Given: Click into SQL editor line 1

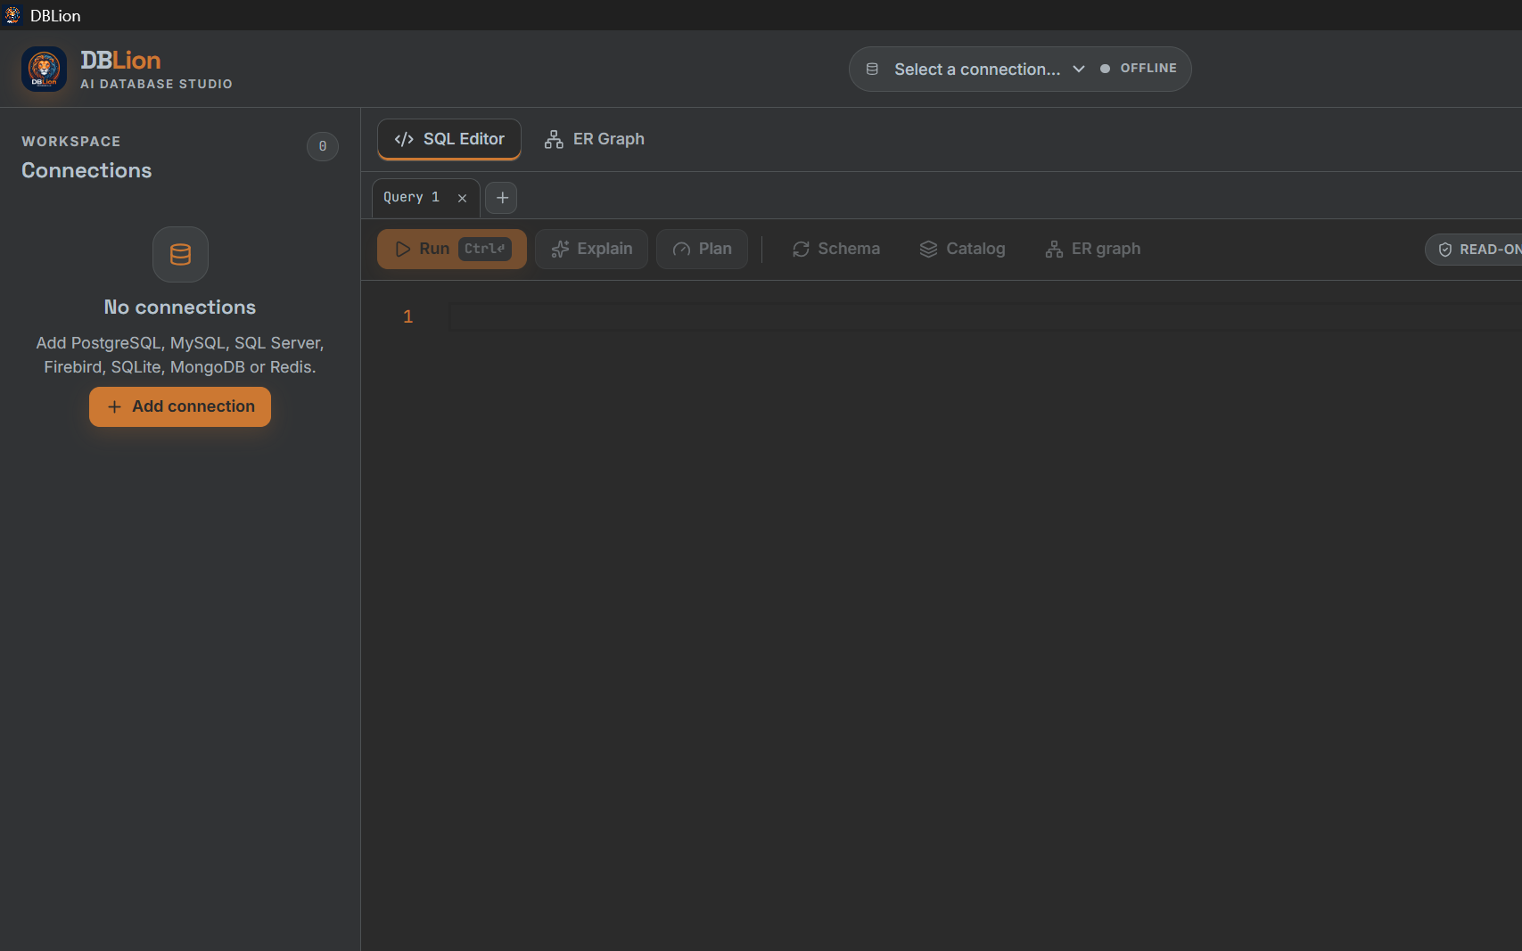Looking at the screenshot, I should pyautogui.click(x=985, y=317).
